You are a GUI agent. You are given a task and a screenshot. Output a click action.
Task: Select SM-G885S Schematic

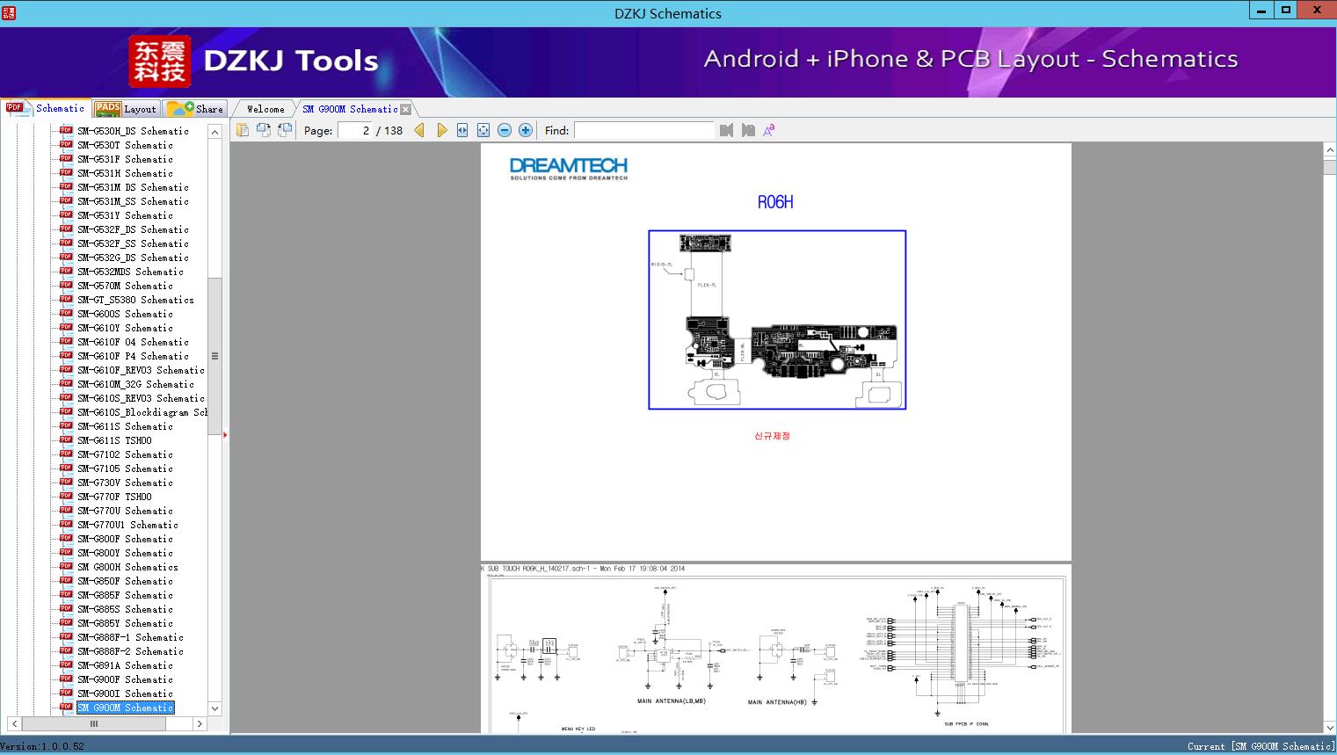125,609
